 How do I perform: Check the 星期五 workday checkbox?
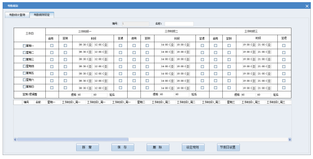click(24, 73)
